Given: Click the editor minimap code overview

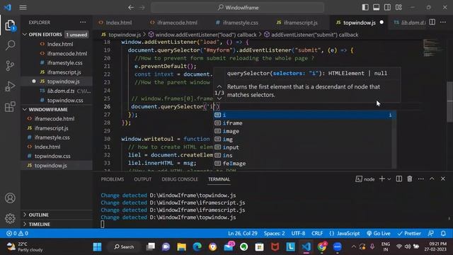Looking at the screenshot, I should (x=432, y=47).
